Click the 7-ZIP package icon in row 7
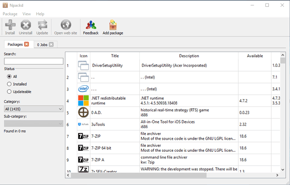The width and height of the screenshot is (290, 185). click(84, 136)
